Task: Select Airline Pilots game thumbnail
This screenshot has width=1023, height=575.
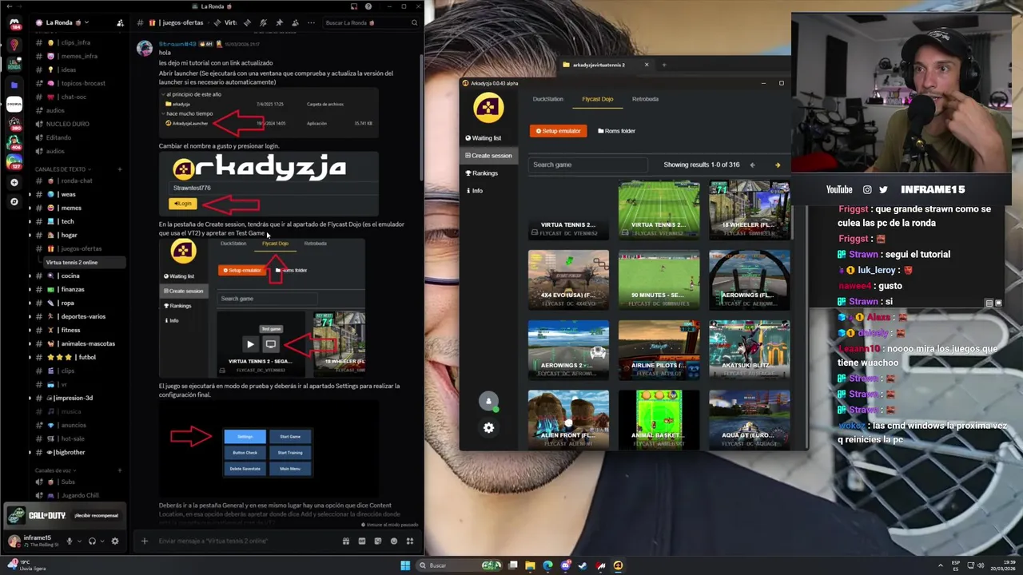Action: (x=659, y=350)
